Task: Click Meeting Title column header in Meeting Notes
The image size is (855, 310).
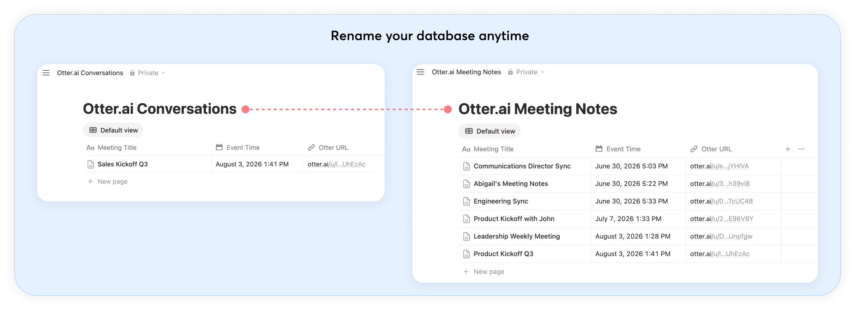Action: coord(493,149)
